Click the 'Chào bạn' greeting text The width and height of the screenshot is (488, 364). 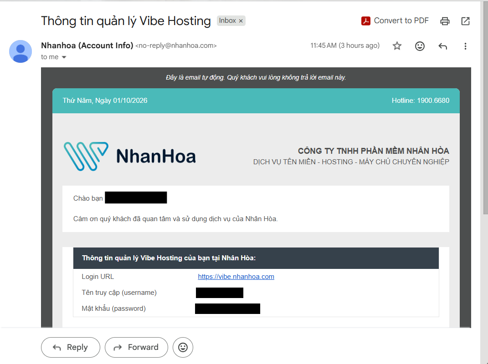point(88,198)
